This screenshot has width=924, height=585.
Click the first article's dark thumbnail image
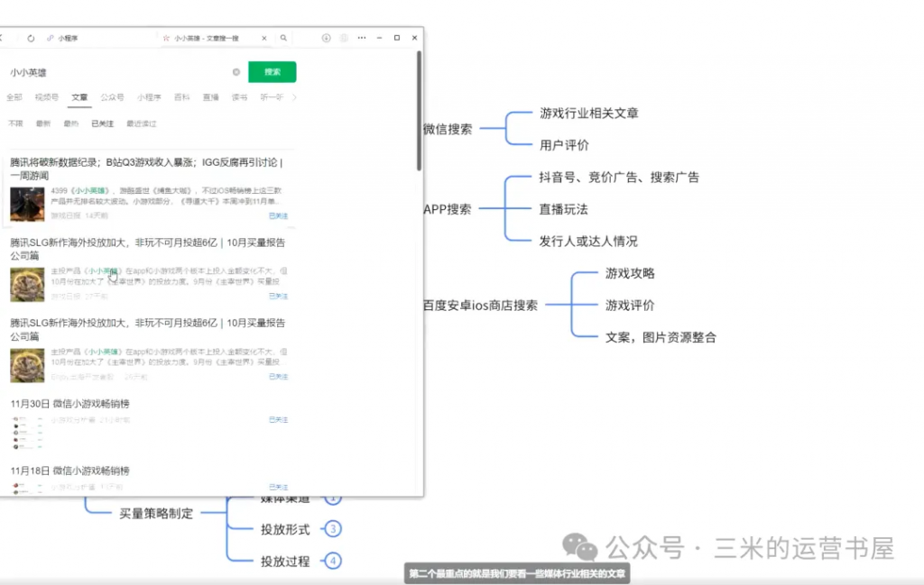point(27,203)
